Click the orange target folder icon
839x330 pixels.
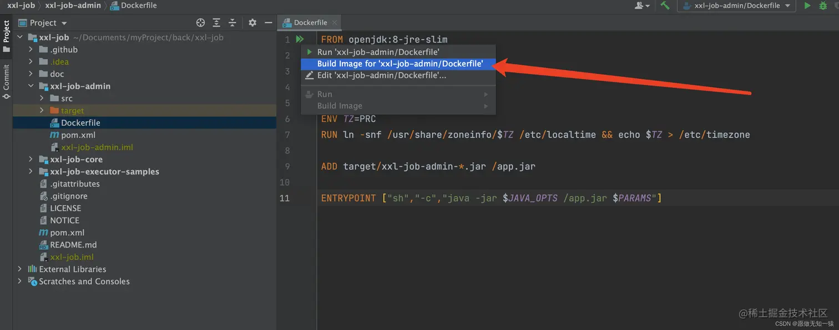point(54,111)
